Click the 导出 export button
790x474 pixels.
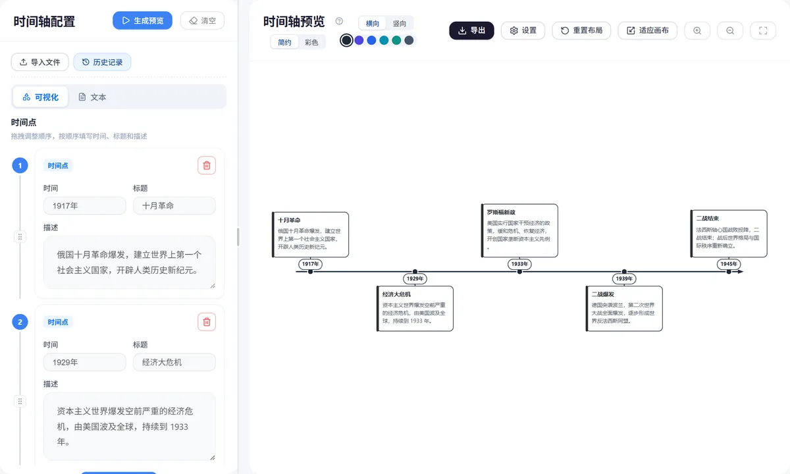471,30
